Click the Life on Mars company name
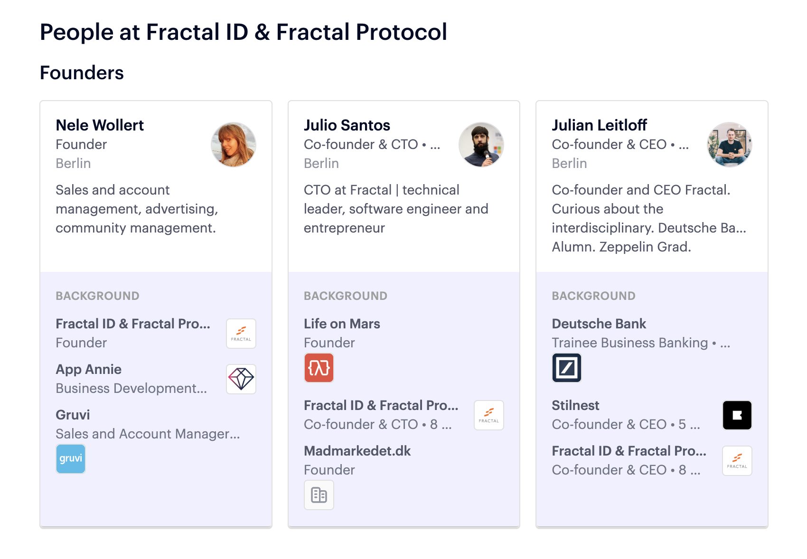Image resolution: width=807 pixels, height=559 pixels. pos(342,324)
